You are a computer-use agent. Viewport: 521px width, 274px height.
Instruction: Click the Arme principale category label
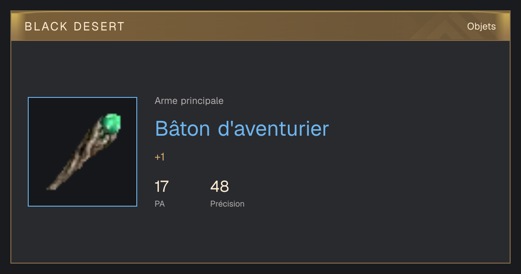point(189,101)
